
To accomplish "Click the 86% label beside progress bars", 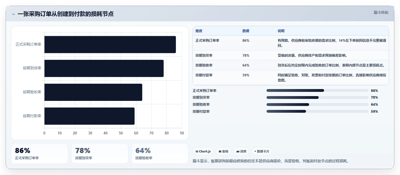I will tap(374, 91).
